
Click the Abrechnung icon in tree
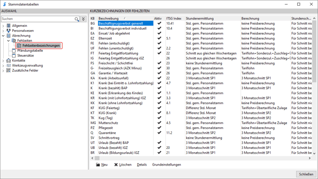pyautogui.click(x=8, y=36)
